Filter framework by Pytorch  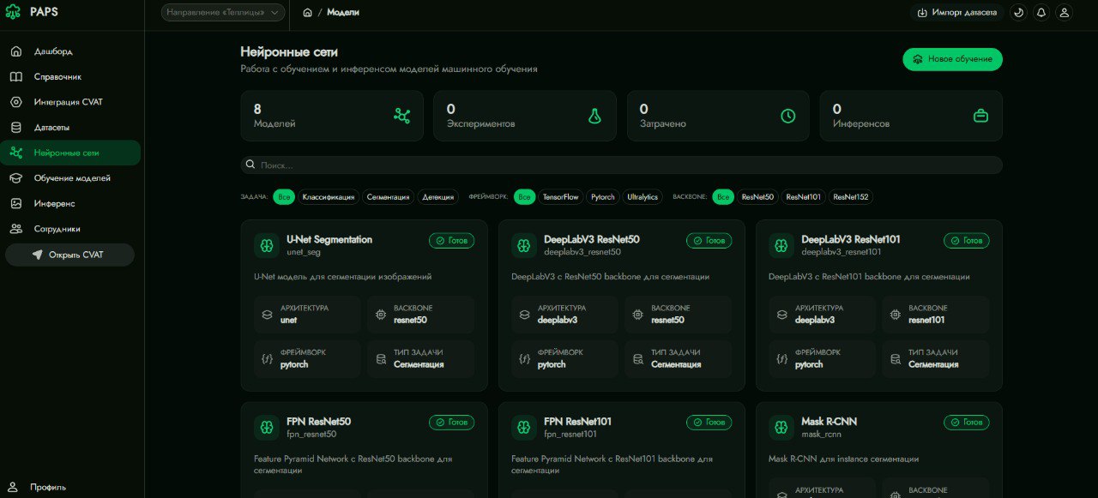(x=603, y=197)
